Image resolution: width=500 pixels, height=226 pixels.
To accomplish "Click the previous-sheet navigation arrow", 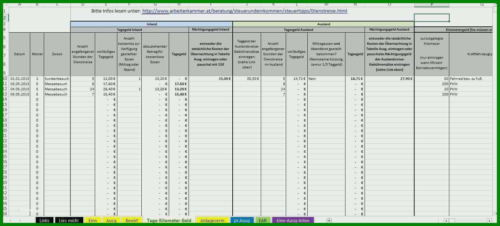I will [x=10, y=220].
